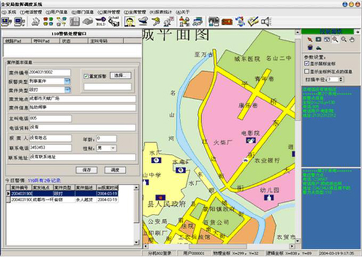
Task: Click the checklist with pen toolbar icon
Action: pyautogui.click(x=253, y=22)
